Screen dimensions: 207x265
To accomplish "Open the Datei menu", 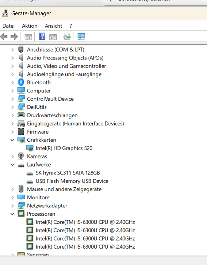I will (x=9, y=26).
